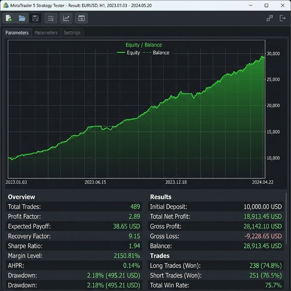Click the MetaTrader app icon in title bar
The width and height of the screenshot is (291, 291).
5,5
